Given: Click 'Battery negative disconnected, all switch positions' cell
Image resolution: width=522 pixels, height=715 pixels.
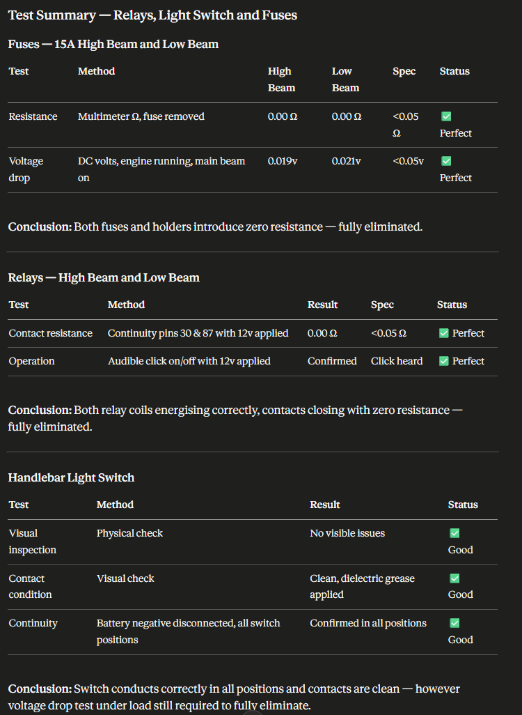Looking at the screenshot, I should 188,631.
